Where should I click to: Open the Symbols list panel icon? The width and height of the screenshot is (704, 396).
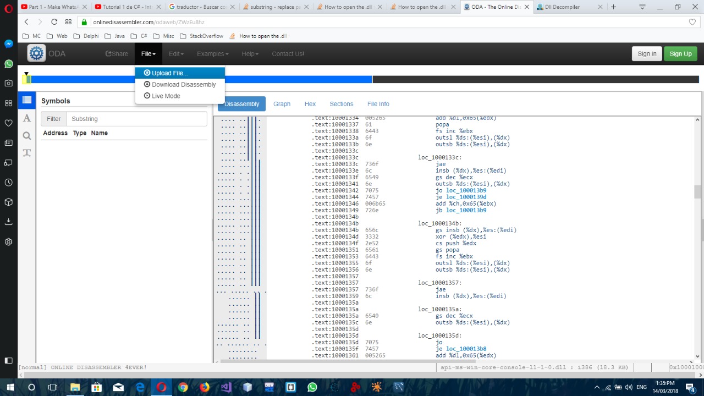(26, 100)
